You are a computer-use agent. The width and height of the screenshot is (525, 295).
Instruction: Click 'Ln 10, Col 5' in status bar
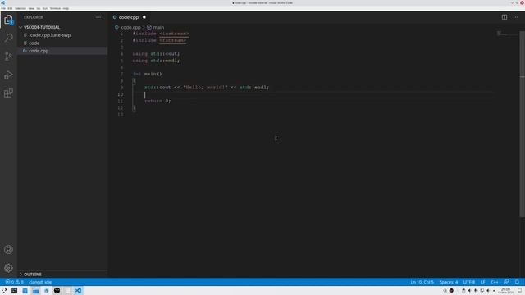point(422,282)
